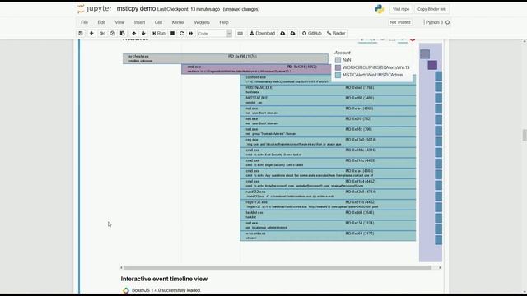Save the notebook with the save icon

[x=81, y=33]
